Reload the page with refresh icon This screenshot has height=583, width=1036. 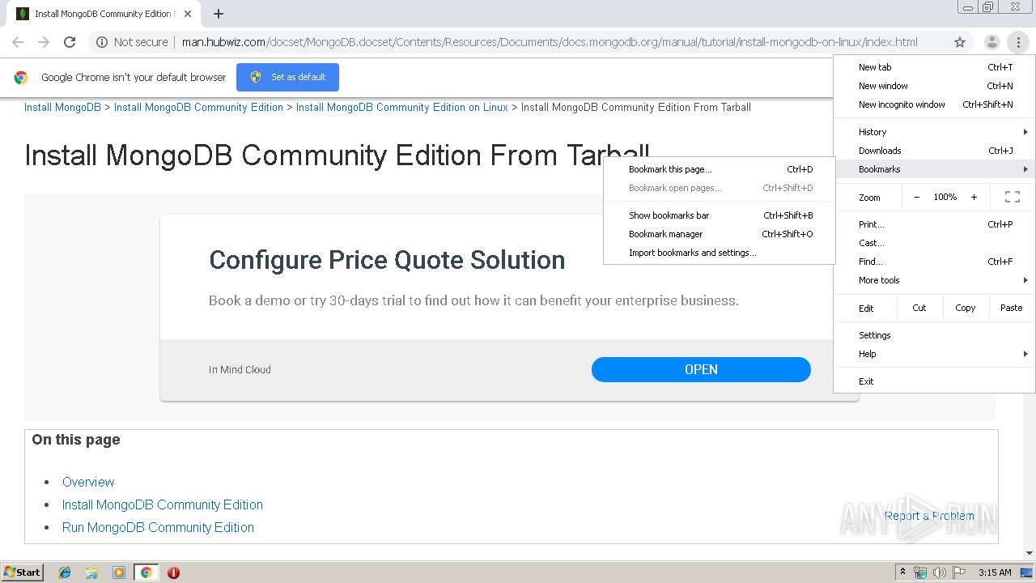[x=70, y=42]
